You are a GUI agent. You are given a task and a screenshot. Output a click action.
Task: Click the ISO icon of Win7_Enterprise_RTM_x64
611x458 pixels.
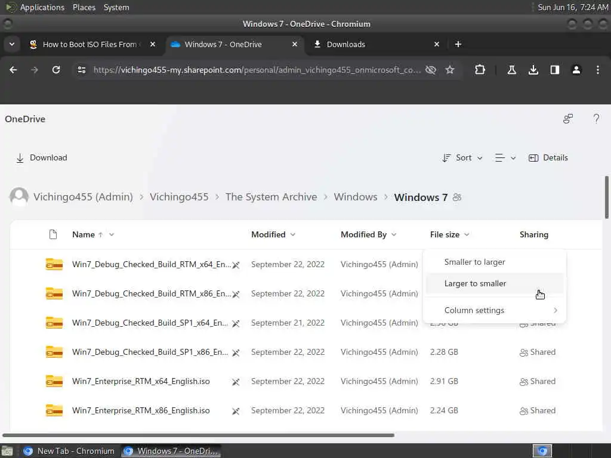coord(54,381)
